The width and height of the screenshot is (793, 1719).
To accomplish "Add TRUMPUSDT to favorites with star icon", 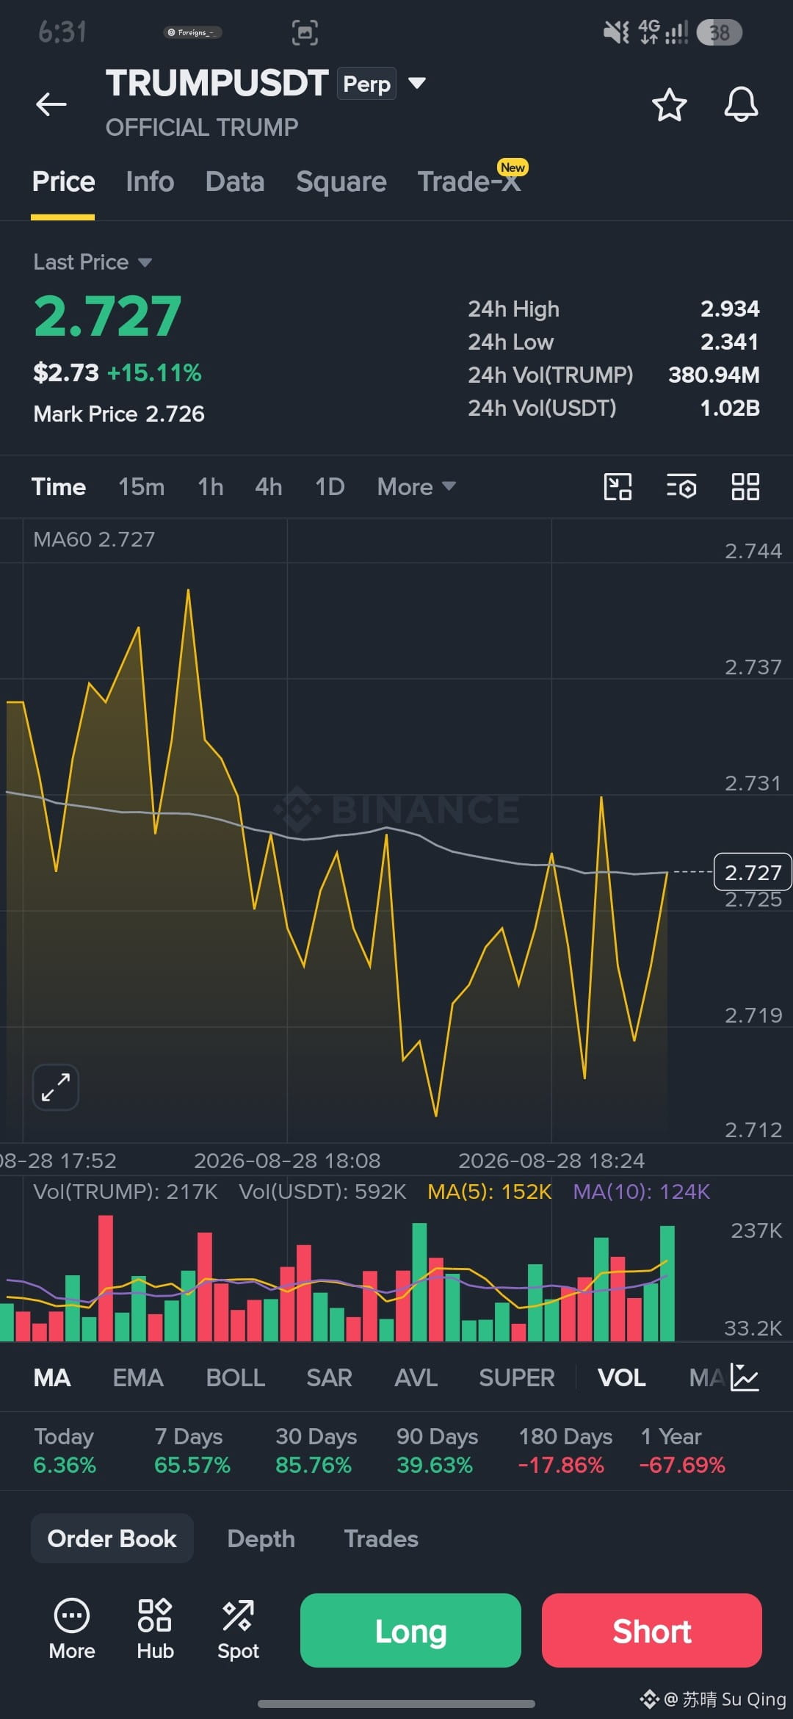I will click(669, 104).
